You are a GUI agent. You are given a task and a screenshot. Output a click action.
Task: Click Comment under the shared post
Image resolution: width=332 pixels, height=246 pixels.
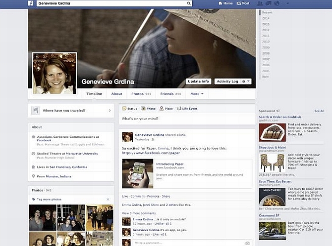pyautogui.click(x=137, y=197)
